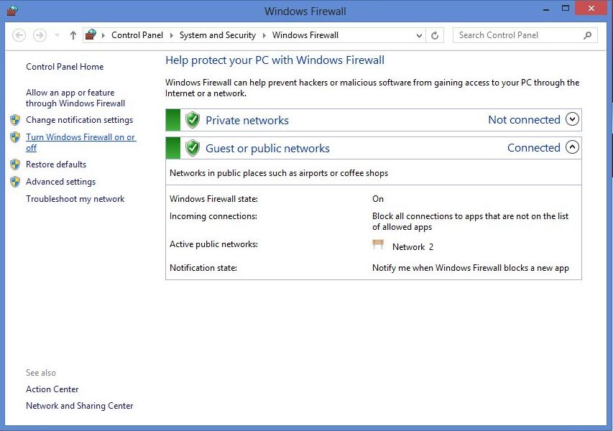Open Network and Sharing Center link
Viewport: 613px width, 431px height.
pos(79,406)
